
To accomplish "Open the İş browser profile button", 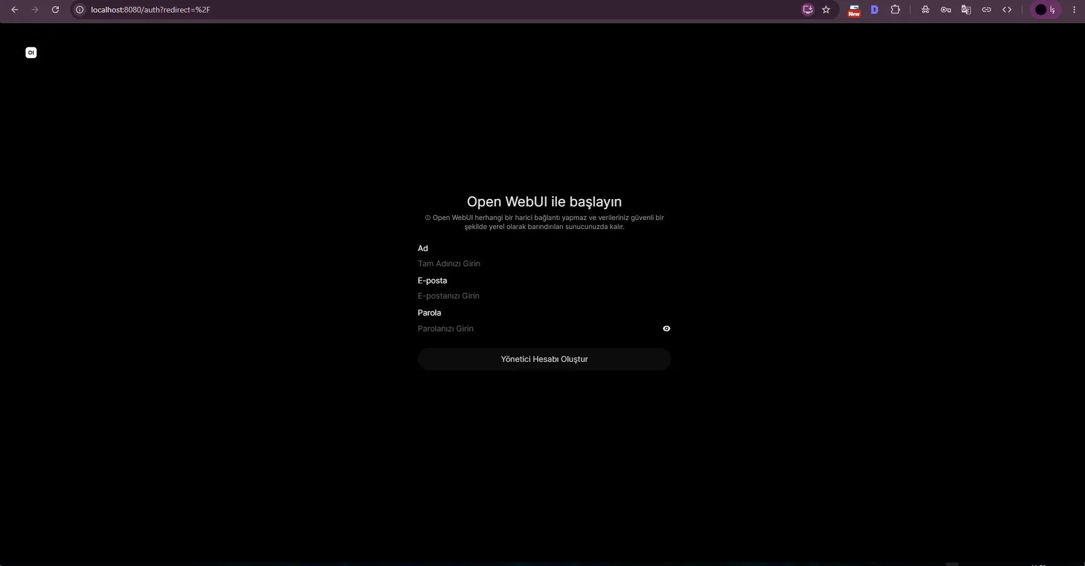I will 1045,10.
